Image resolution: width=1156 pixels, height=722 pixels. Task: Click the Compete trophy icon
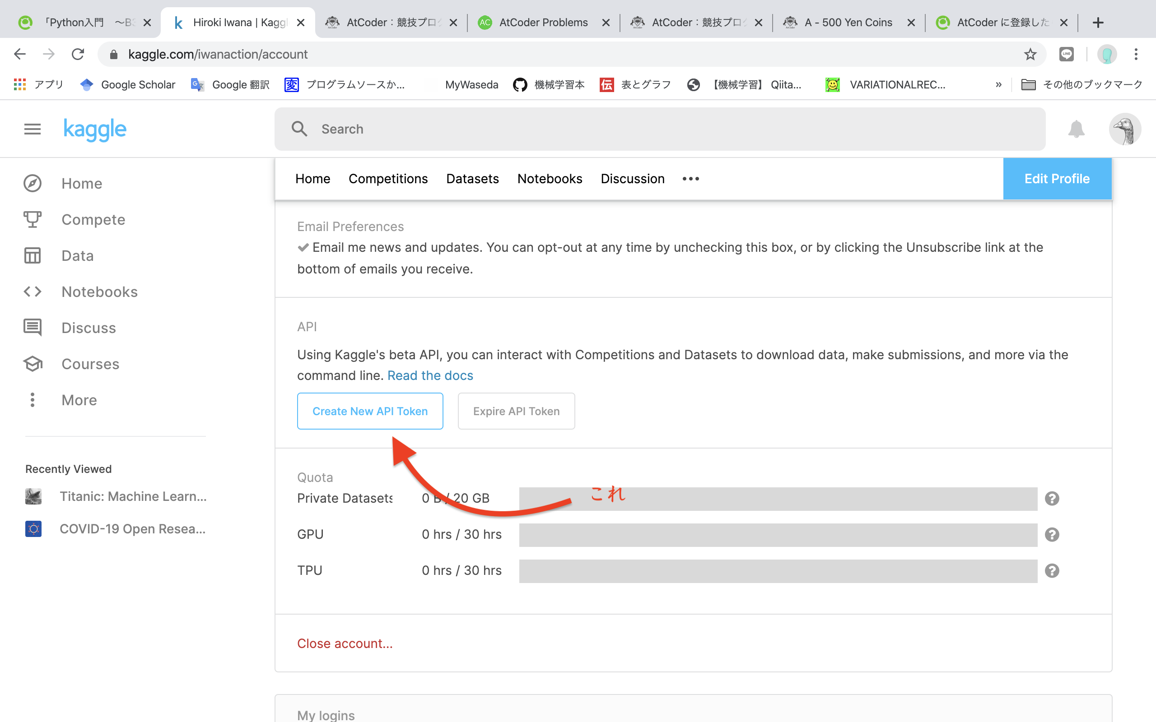[x=33, y=220]
